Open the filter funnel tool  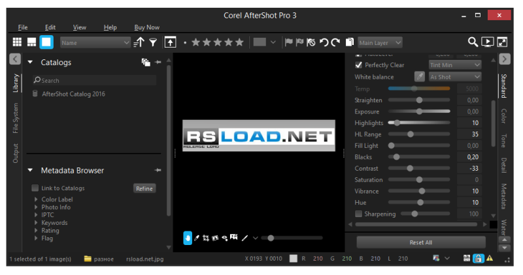tap(153, 42)
